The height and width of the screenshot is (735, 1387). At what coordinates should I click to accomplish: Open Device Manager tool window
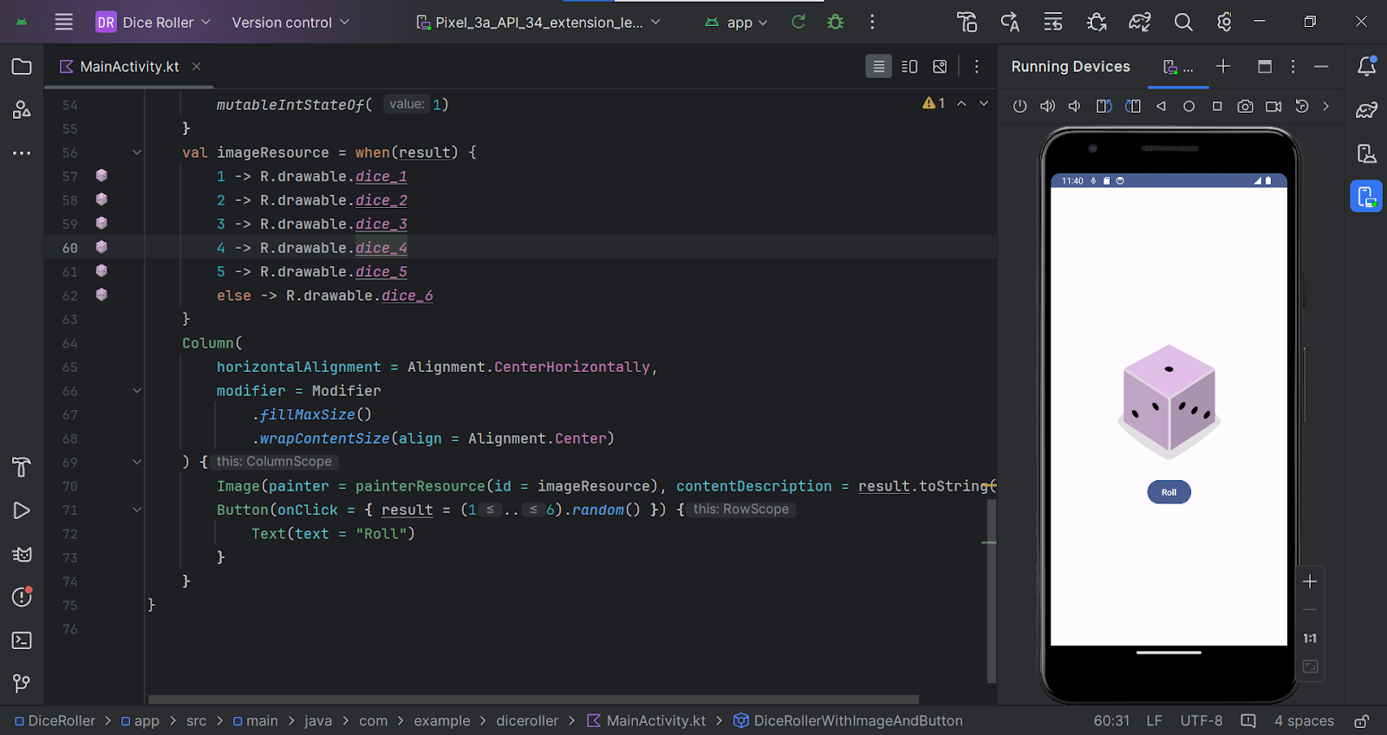click(1366, 153)
